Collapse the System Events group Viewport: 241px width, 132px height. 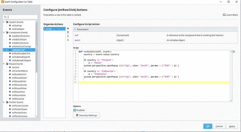pyautogui.click(x=4, y=22)
